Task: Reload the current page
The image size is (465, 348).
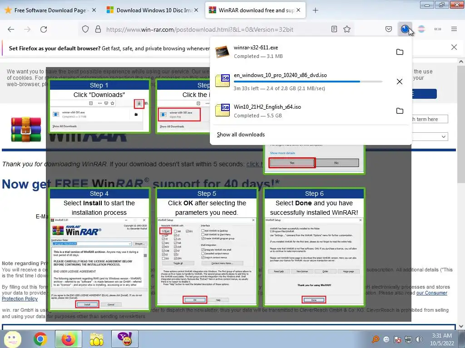Action: 44,29
